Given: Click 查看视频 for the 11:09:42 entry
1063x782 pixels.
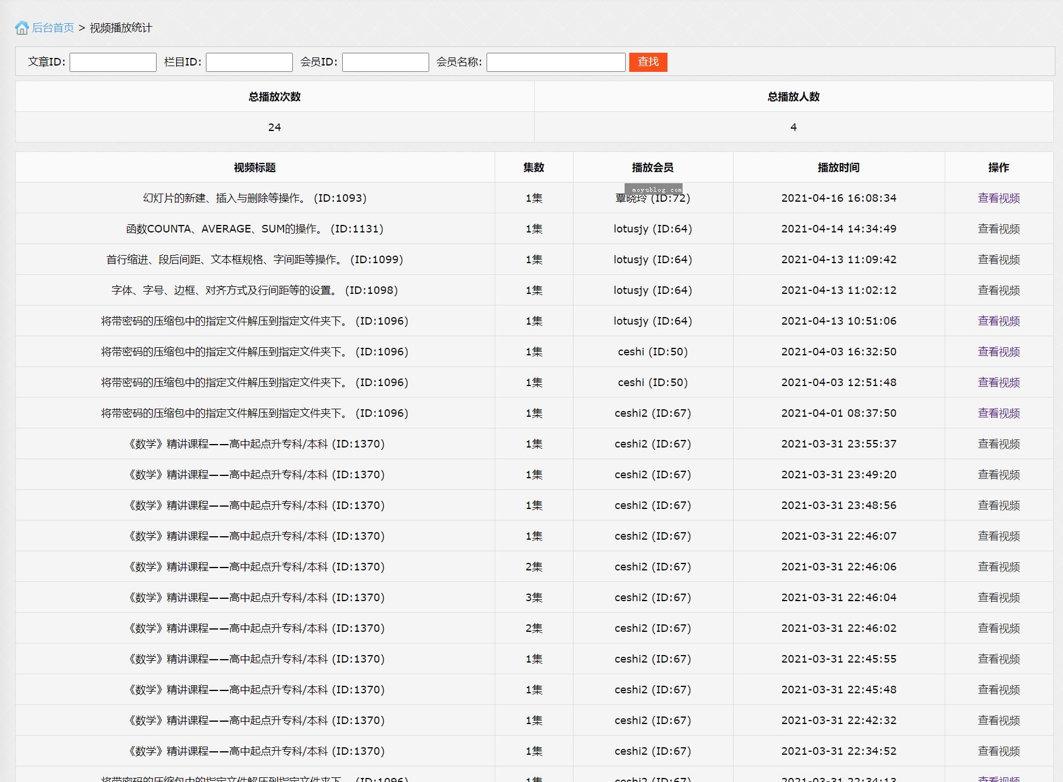Looking at the screenshot, I should point(999,260).
